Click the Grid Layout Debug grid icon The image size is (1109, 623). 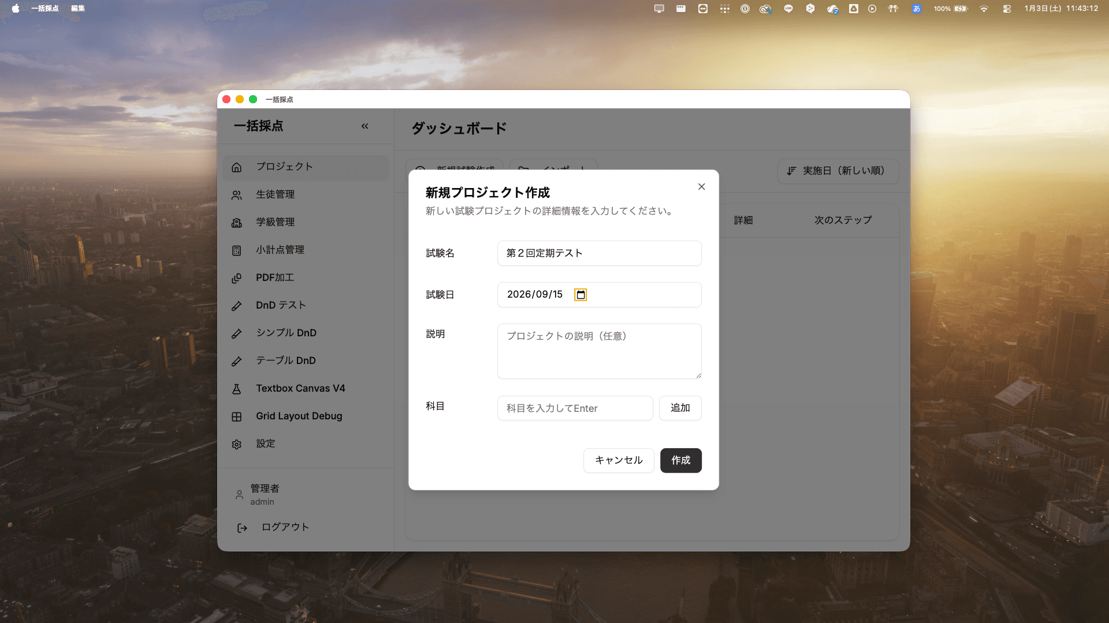tap(237, 416)
